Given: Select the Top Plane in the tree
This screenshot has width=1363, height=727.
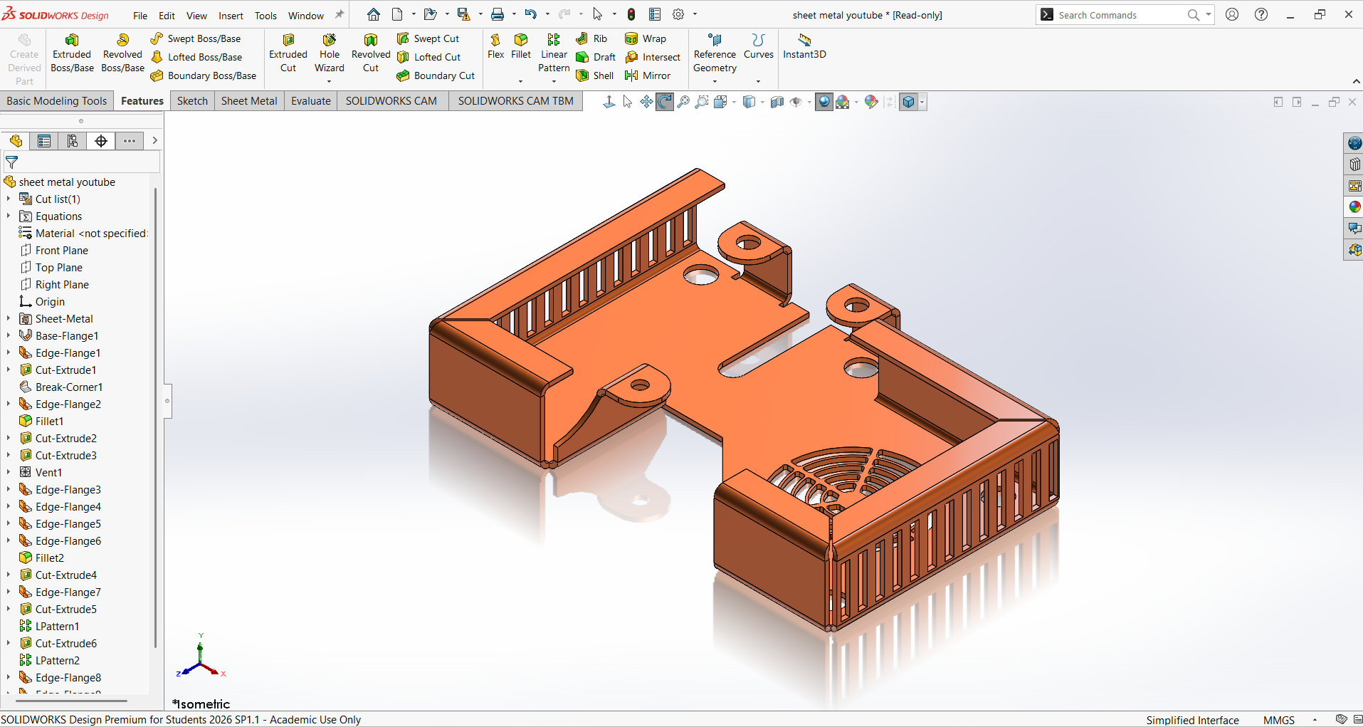Looking at the screenshot, I should (x=51, y=267).
